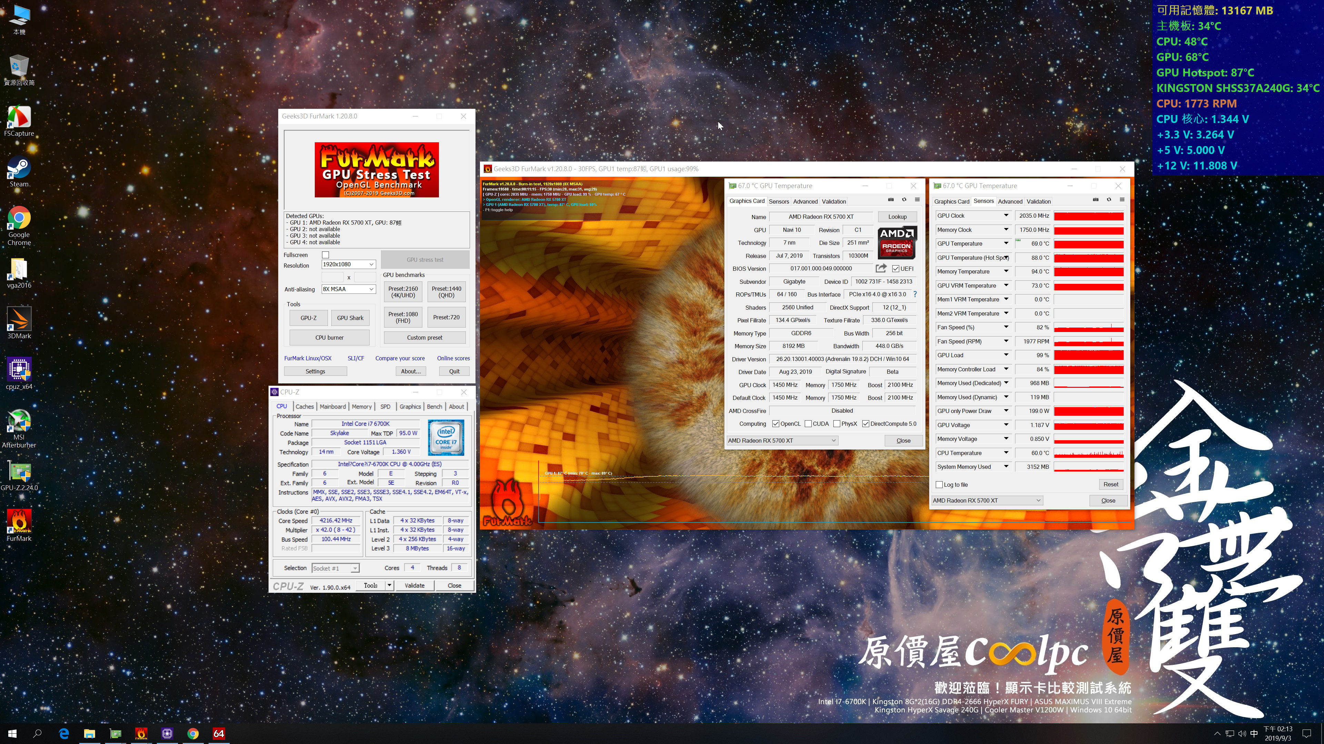Run Preset:1080 (FHD) benchmark

(403, 317)
